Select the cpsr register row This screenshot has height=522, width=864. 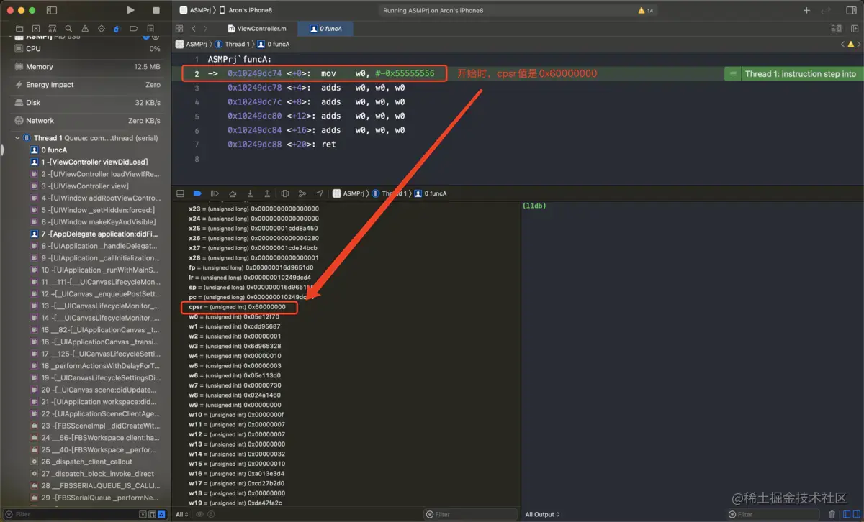point(238,307)
